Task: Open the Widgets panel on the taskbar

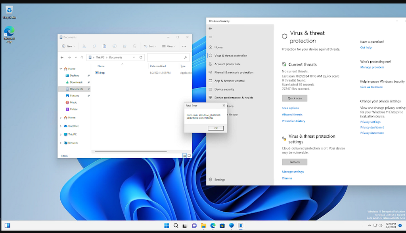Action: (x=7, y=225)
